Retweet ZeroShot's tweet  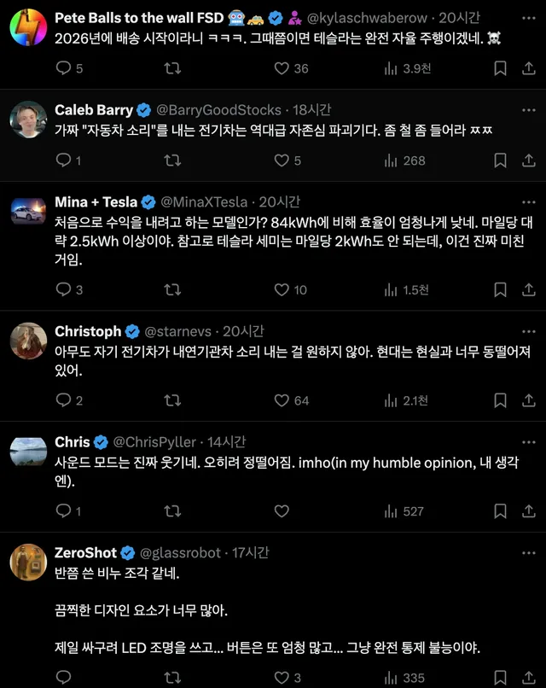point(172,678)
